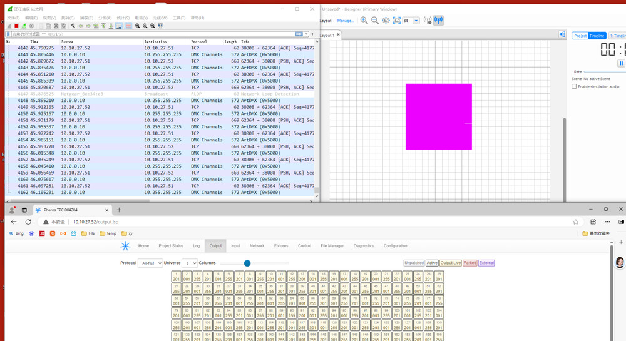Image resolution: width=626 pixels, height=341 pixels.
Task: Apply display filter with blue arrow
Action: pyautogui.click(x=299, y=34)
